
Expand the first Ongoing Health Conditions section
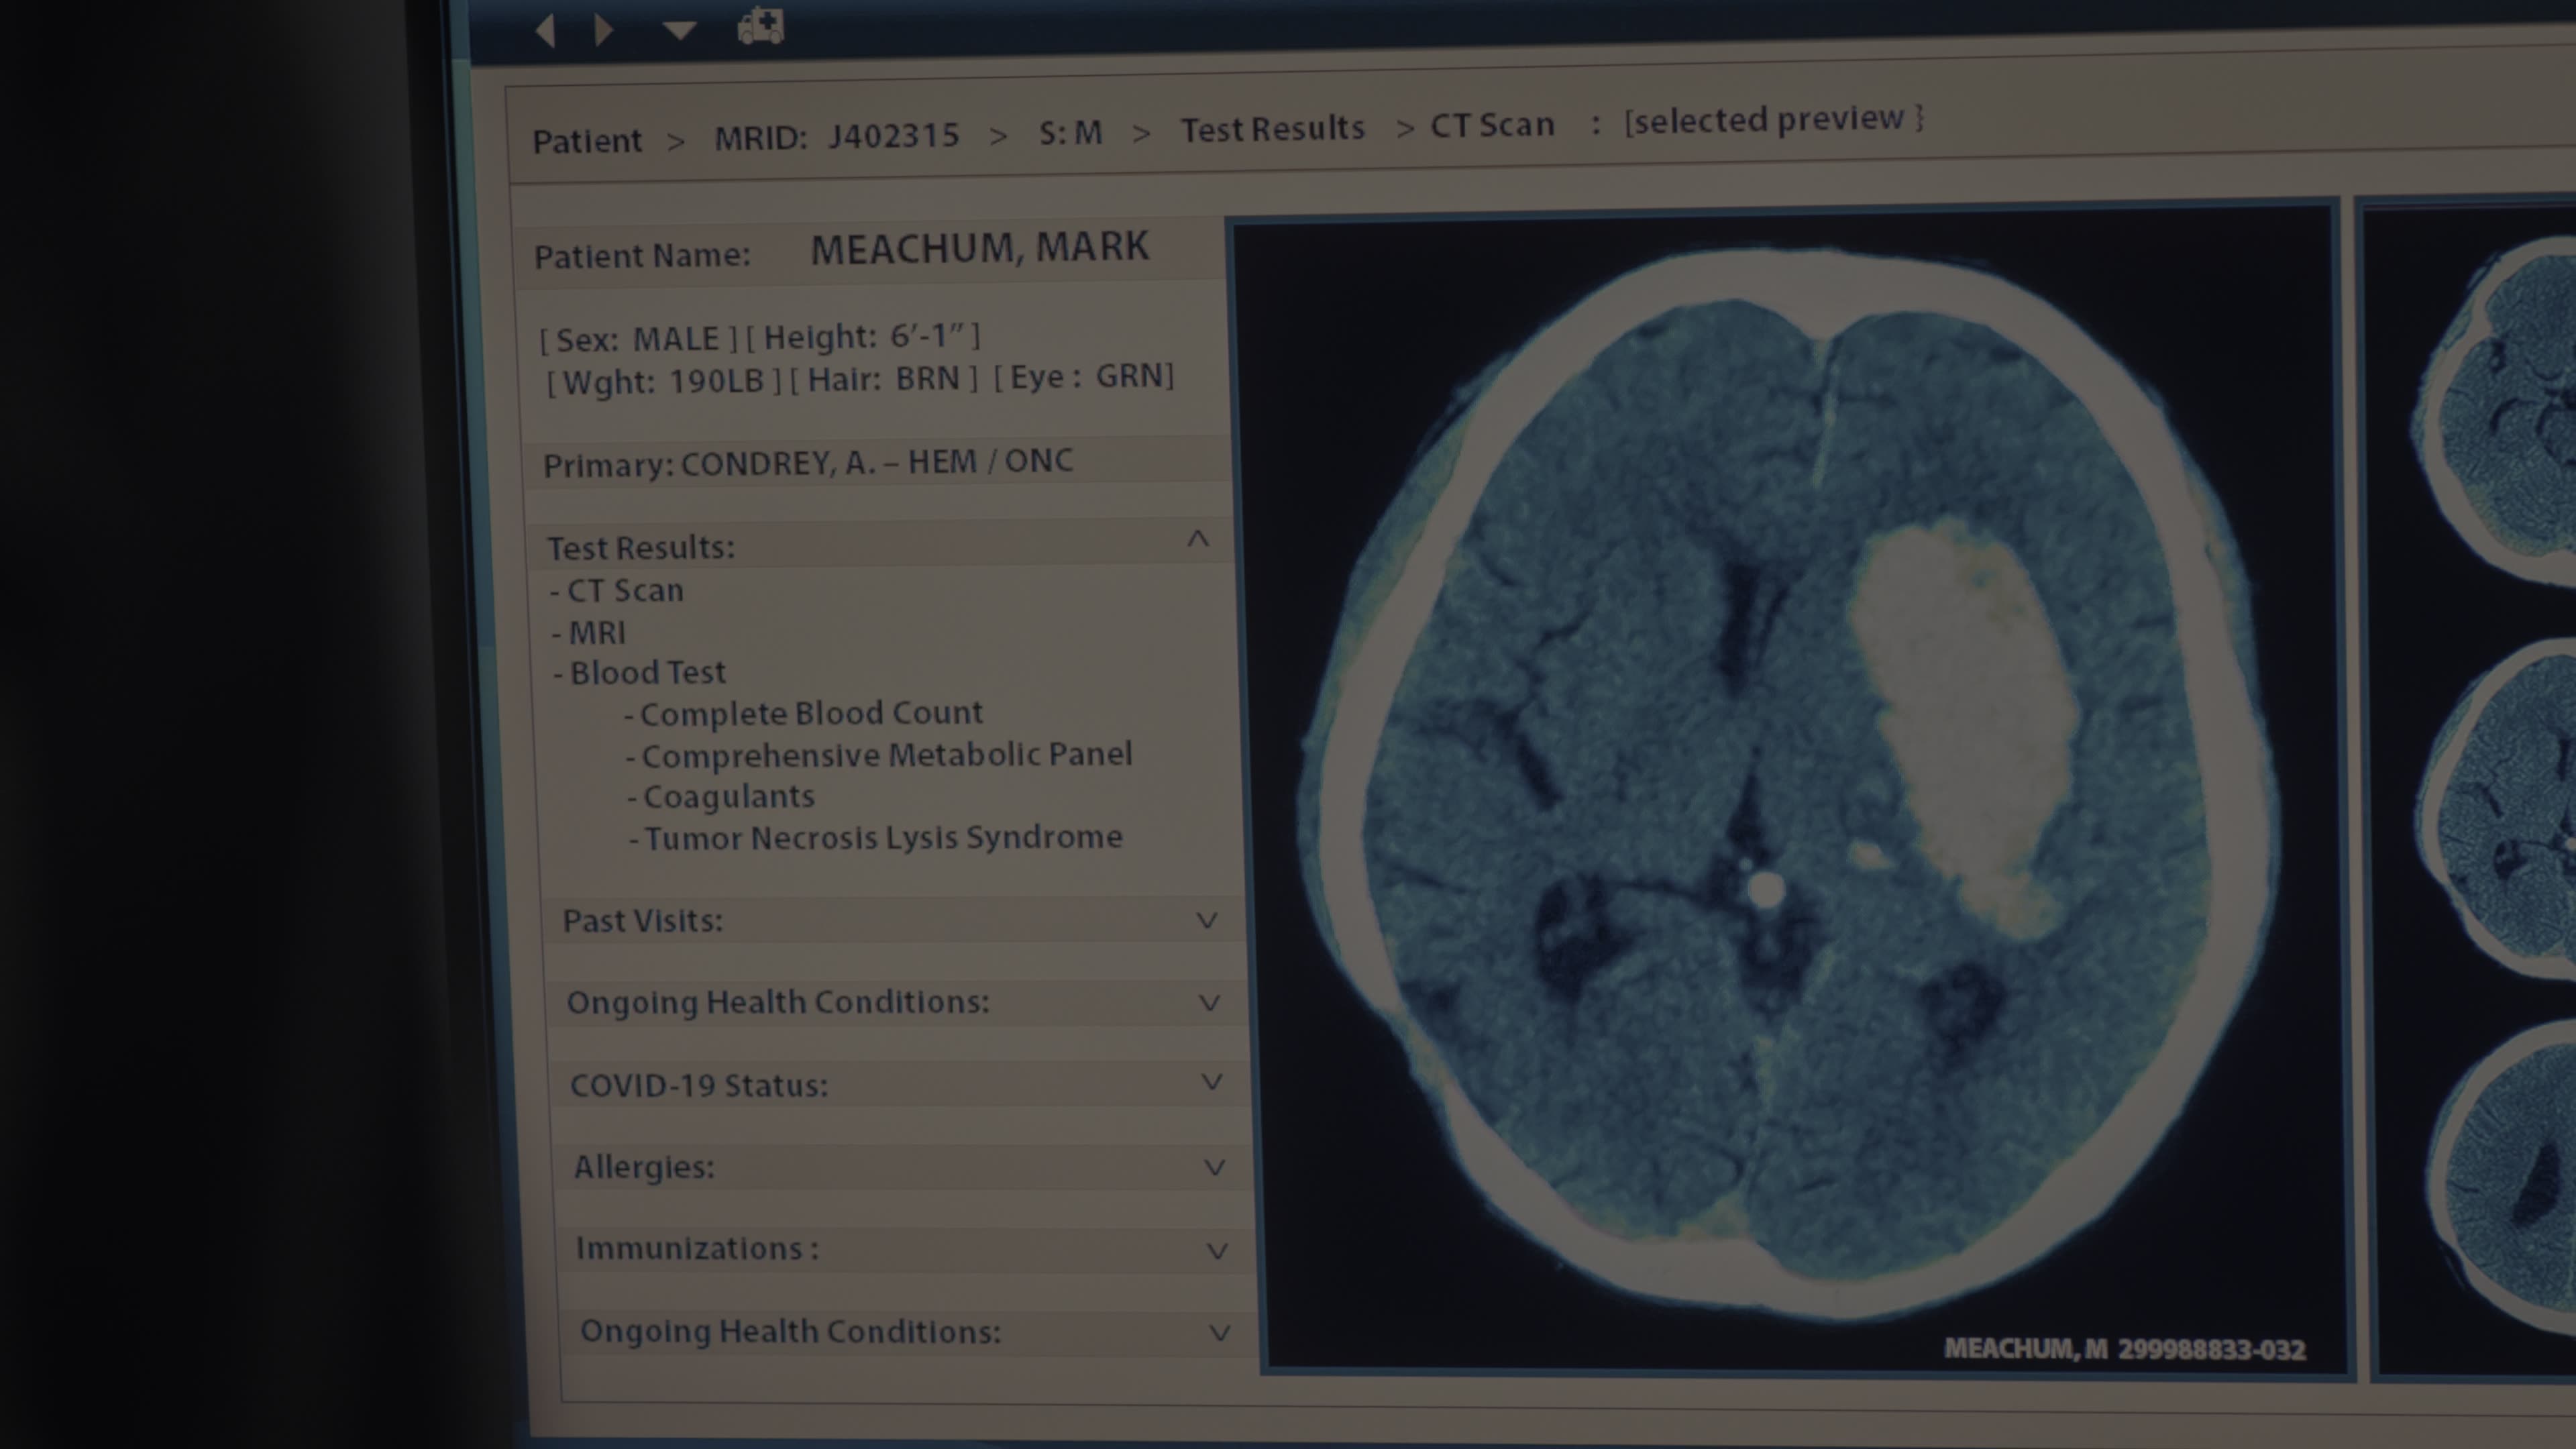click(1209, 1002)
